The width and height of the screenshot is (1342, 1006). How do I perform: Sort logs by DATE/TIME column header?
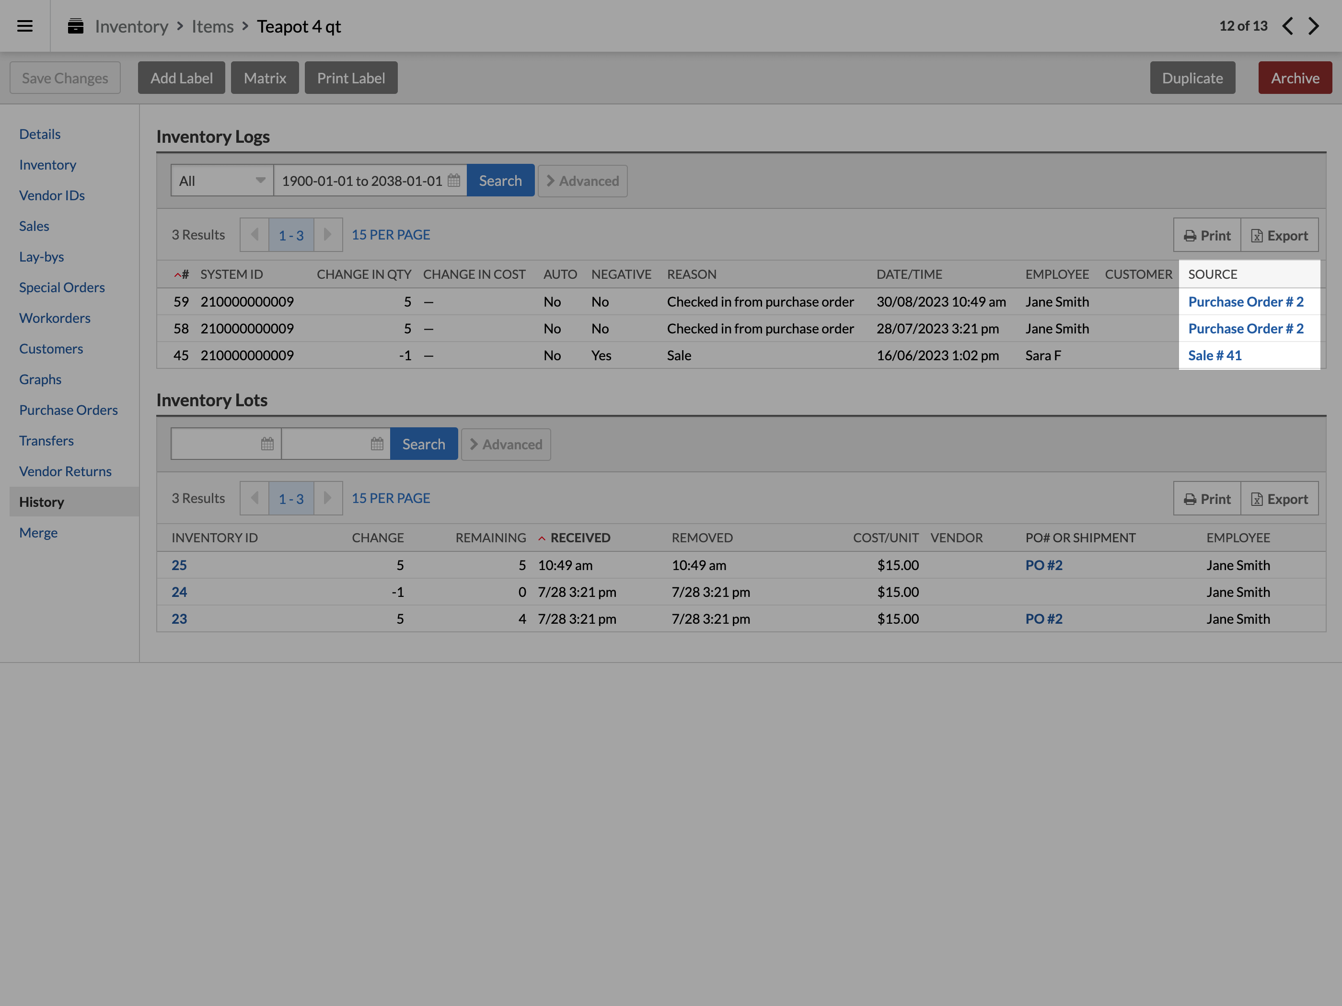point(909,274)
